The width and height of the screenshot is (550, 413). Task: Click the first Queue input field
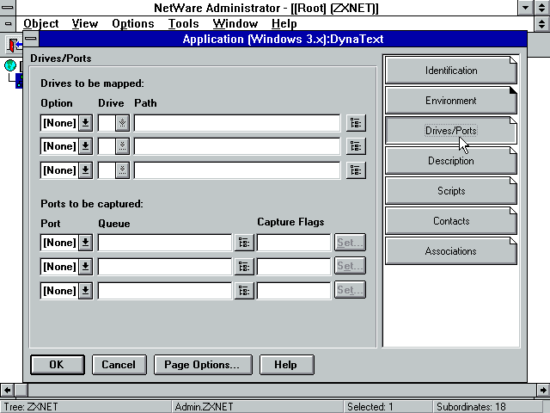(x=164, y=243)
